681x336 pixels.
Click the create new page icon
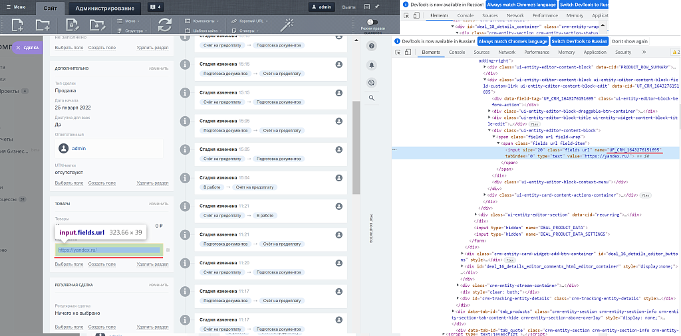pyautogui.click(x=17, y=25)
